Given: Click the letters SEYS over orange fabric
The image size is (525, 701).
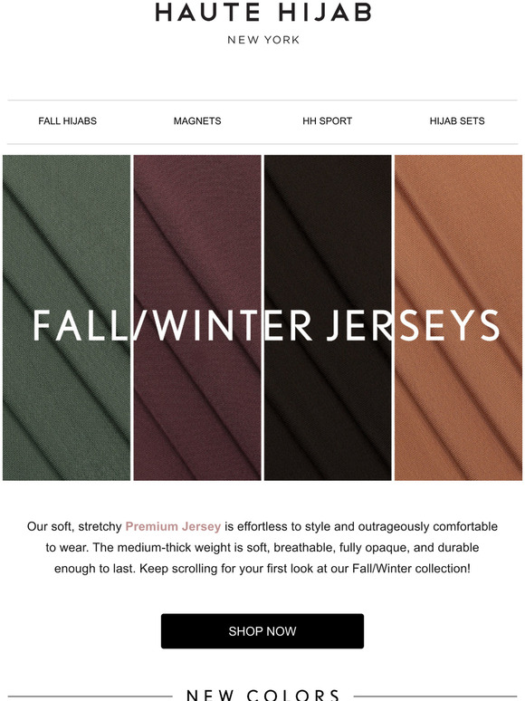Looking at the screenshot, I should click(x=449, y=325).
